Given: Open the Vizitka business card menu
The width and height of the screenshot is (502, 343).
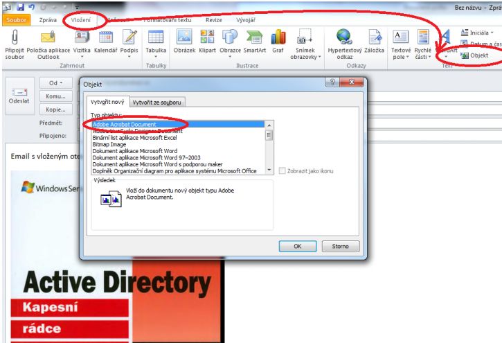Looking at the screenshot, I should pos(82,44).
